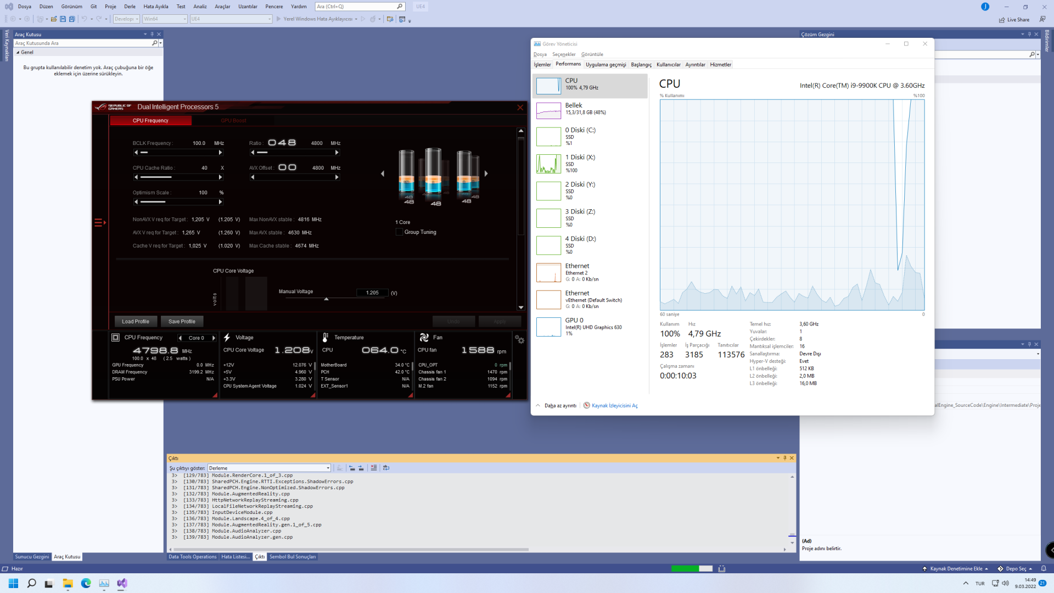Collapse the Genel toolbox group

coord(18,53)
